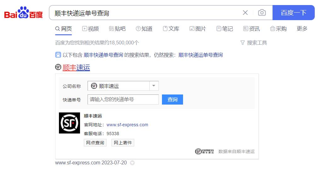Expand the 更多 menu
Screen dimensions: 322x171
(302, 29)
